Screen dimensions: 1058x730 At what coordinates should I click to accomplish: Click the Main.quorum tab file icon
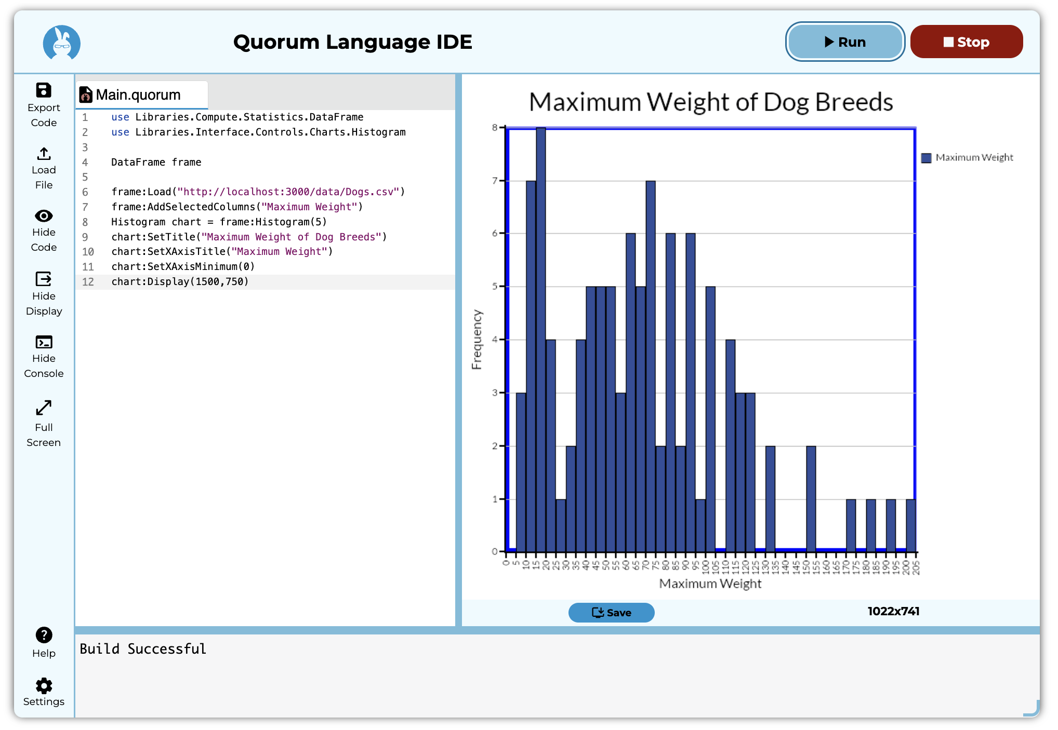[86, 95]
